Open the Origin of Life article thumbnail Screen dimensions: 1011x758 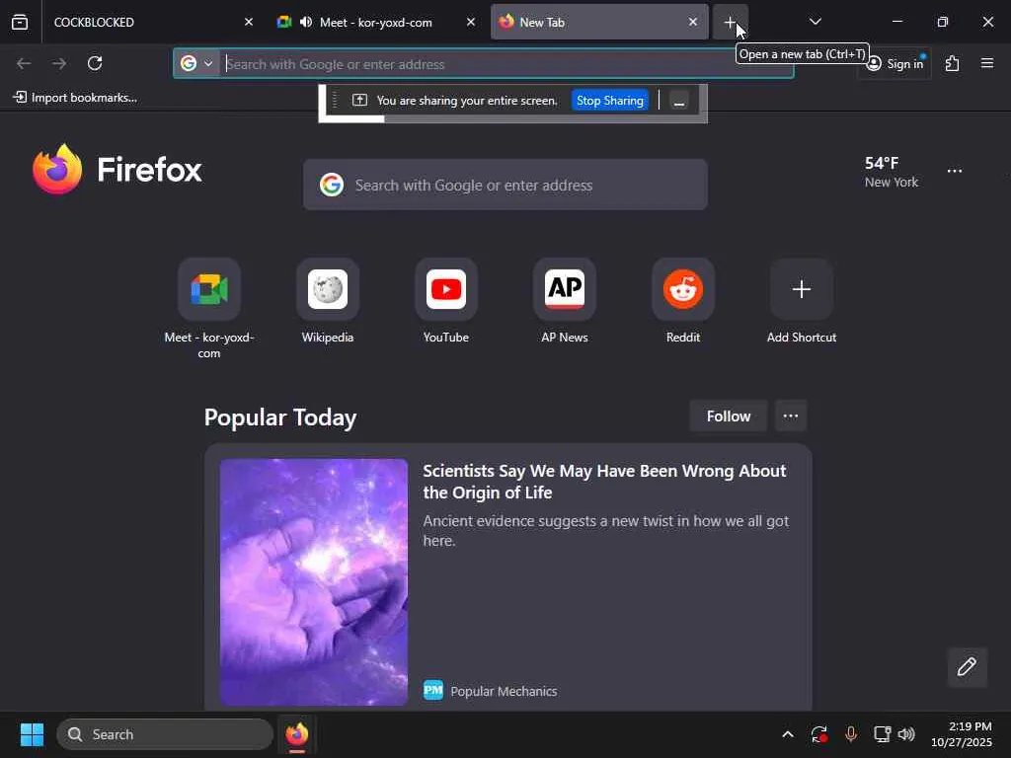coord(314,581)
